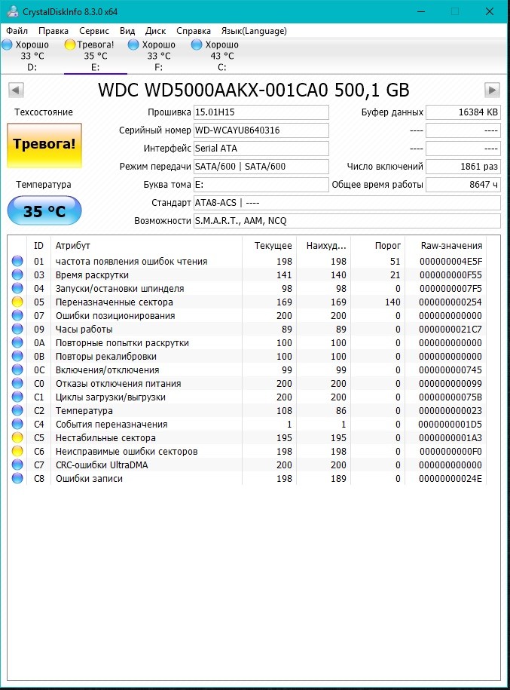Open the Вид menu
This screenshot has height=690, width=510.
click(x=127, y=31)
